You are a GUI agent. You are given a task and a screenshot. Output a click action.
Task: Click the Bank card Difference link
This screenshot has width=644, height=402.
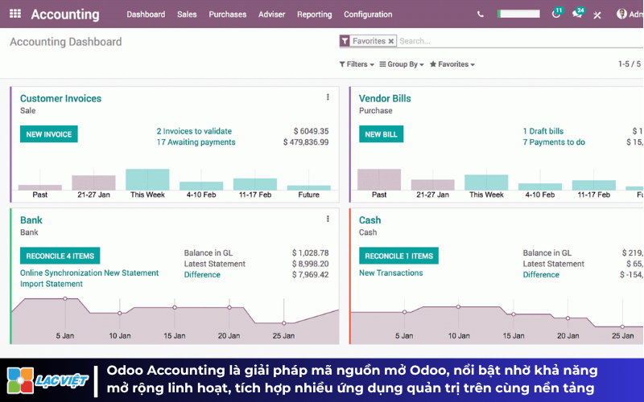pyautogui.click(x=202, y=275)
